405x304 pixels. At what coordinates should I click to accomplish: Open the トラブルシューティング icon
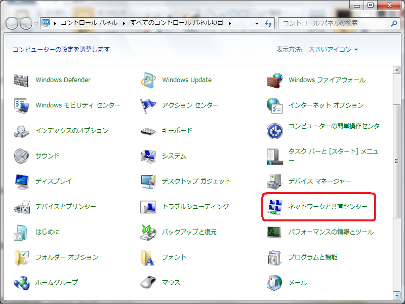coord(148,207)
